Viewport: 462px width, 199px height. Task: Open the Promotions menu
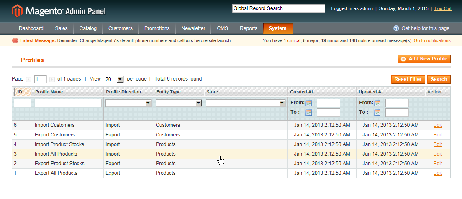coord(157,28)
